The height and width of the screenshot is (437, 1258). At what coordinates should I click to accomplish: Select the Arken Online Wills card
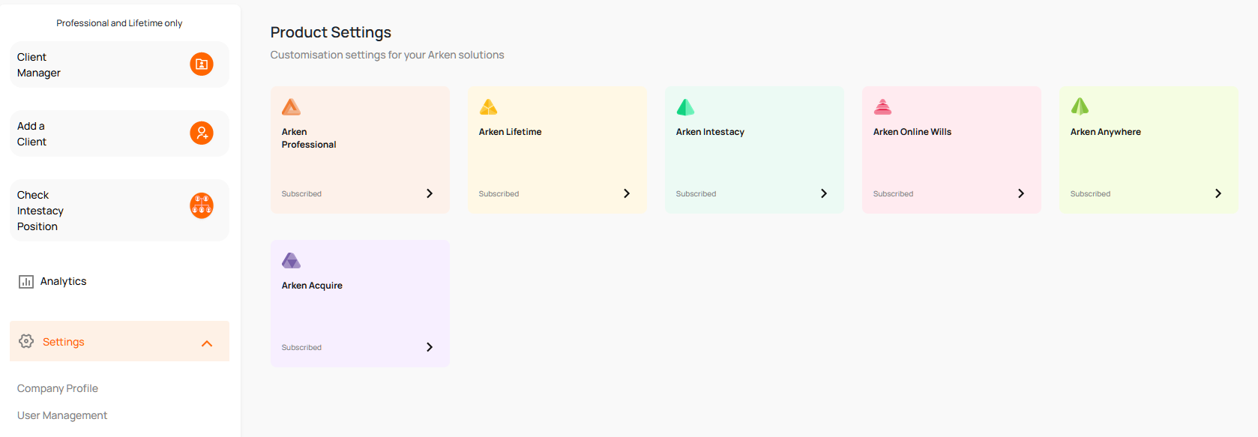[x=951, y=150]
